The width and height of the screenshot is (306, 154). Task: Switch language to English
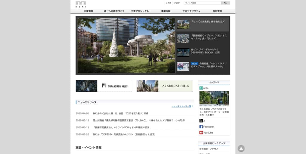pyautogui.click(x=177, y=3)
